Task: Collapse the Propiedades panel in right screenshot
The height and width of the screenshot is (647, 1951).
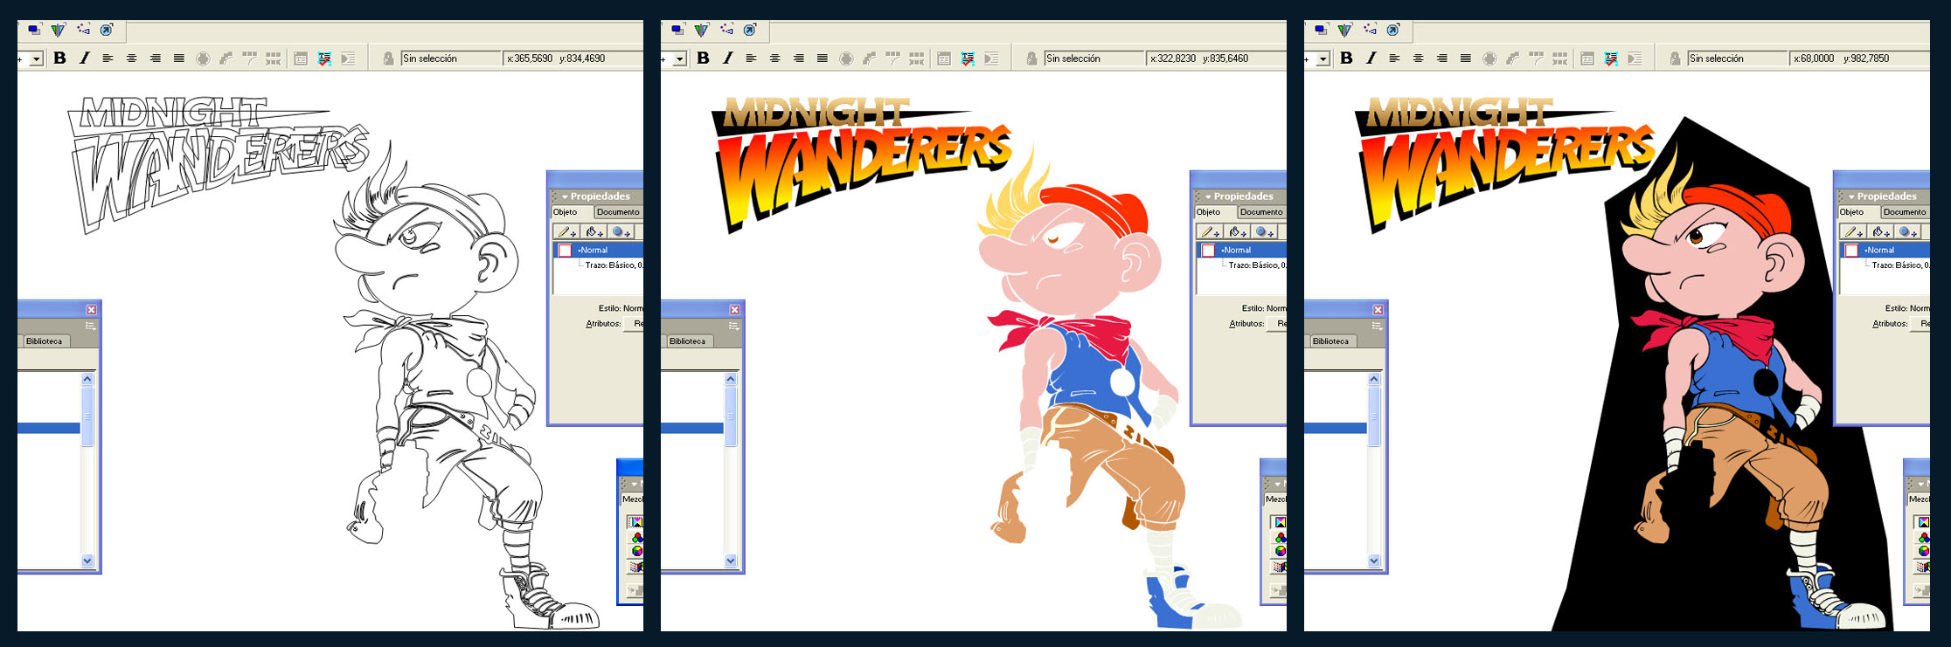Action: 1852,196
